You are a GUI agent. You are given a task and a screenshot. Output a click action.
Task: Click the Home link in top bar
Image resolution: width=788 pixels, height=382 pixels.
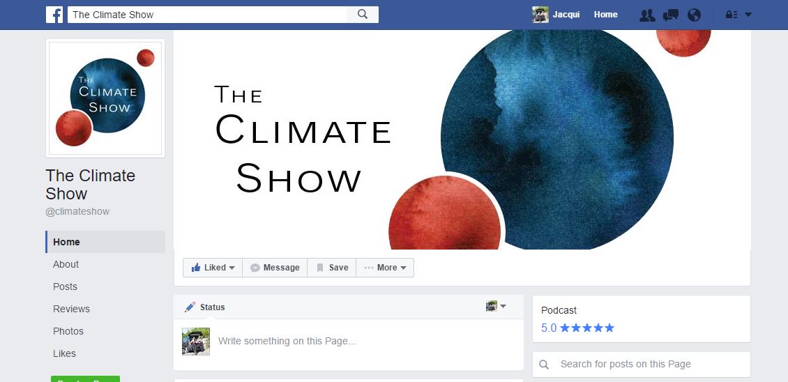[605, 15]
